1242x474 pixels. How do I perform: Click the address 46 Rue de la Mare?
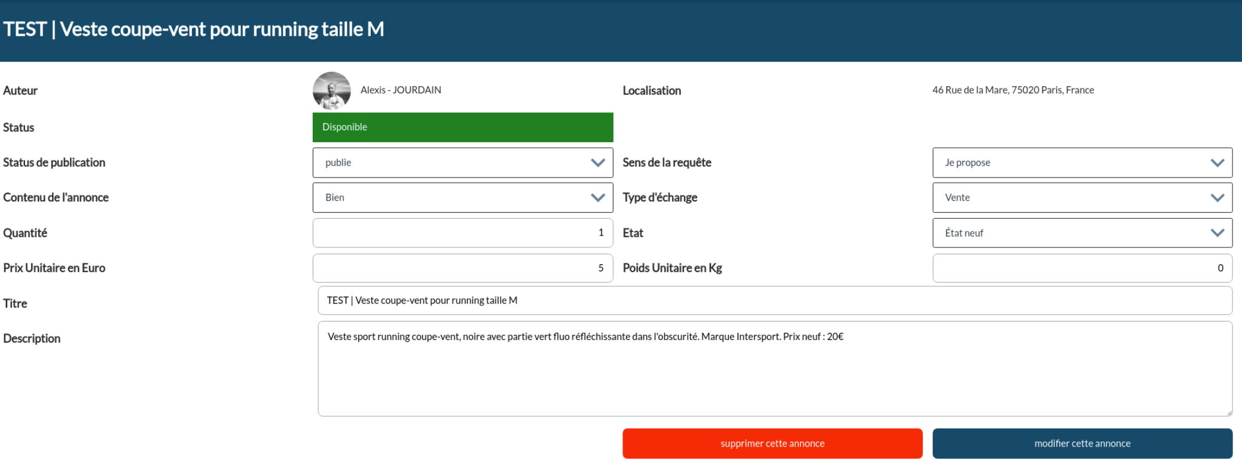[1013, 90]
